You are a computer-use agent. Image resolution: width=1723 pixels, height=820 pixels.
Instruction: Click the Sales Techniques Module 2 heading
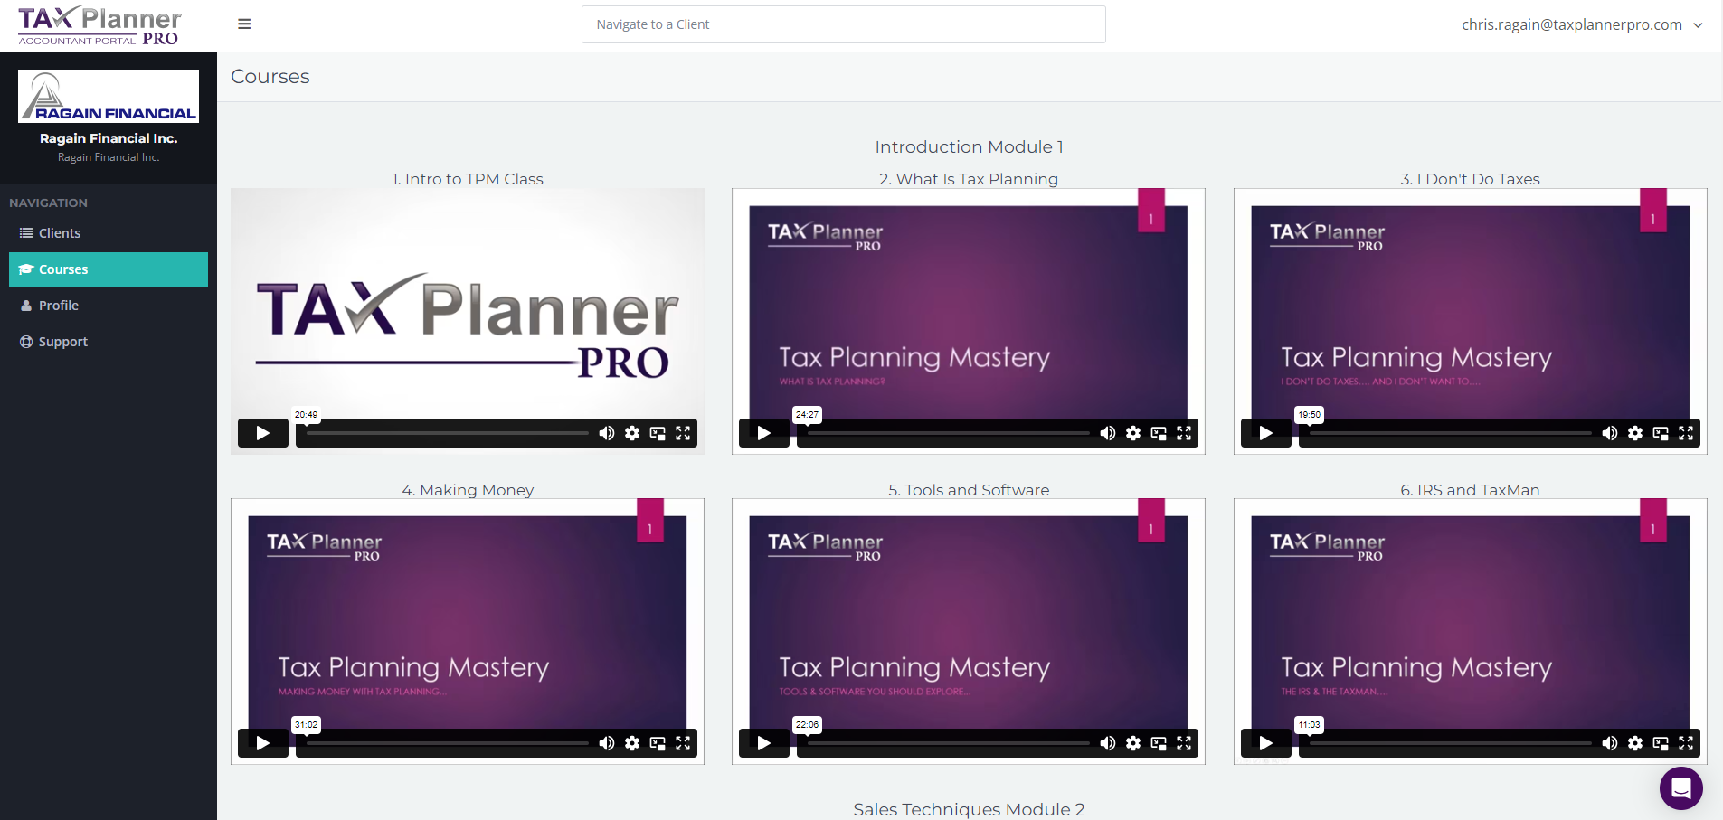[x=969, y=809]
